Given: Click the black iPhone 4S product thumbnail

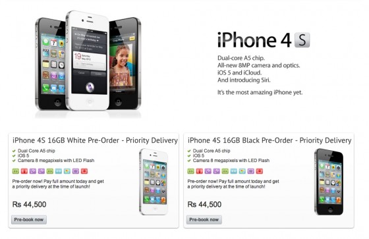Looking at the screenshot, I should coord(329,182).
